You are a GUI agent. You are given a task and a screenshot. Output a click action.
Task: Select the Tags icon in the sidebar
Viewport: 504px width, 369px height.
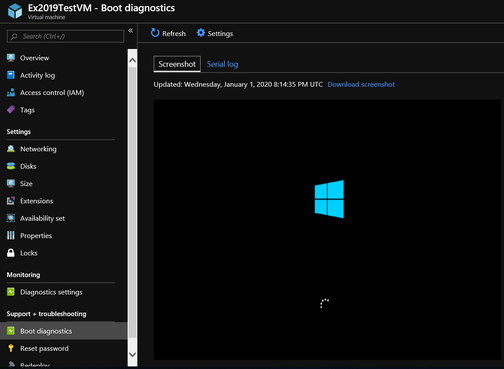tap(11, 110)
